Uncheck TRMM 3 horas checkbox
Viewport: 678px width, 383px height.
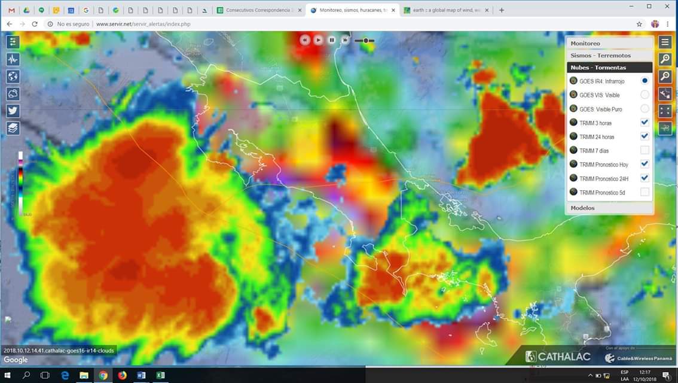pos(645,123)
